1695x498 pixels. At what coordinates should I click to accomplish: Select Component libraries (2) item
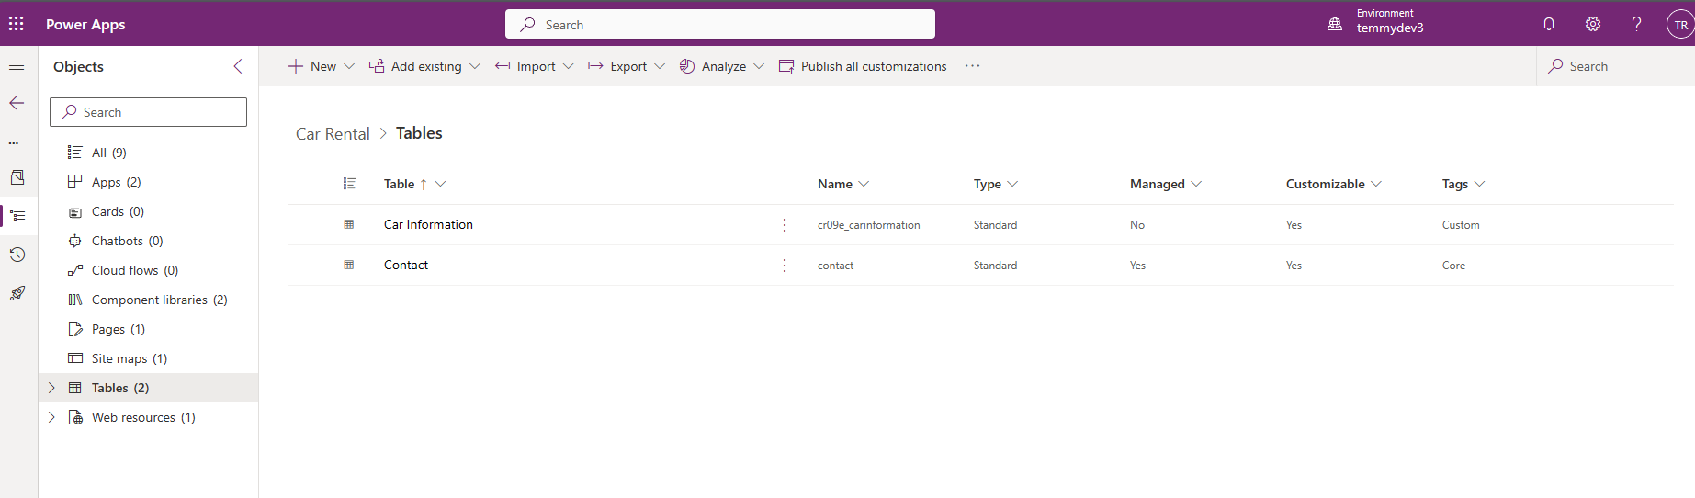[x=148, y=300]
